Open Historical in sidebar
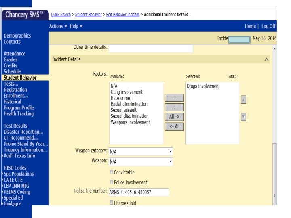This screenshot has width=291, height=218. click(13, 102)
